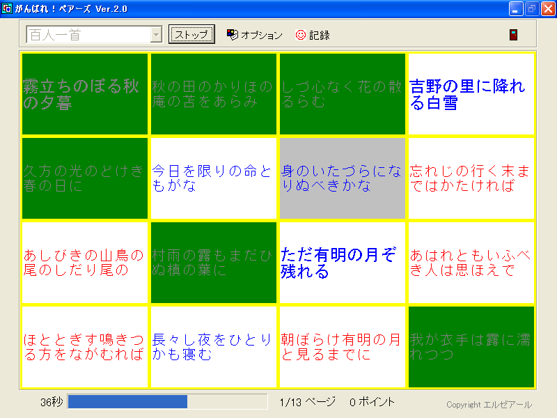
Task: Choose the card あはれともいふべき人は思ほえで
Action: pyautogui.click(x=471, y=263)
